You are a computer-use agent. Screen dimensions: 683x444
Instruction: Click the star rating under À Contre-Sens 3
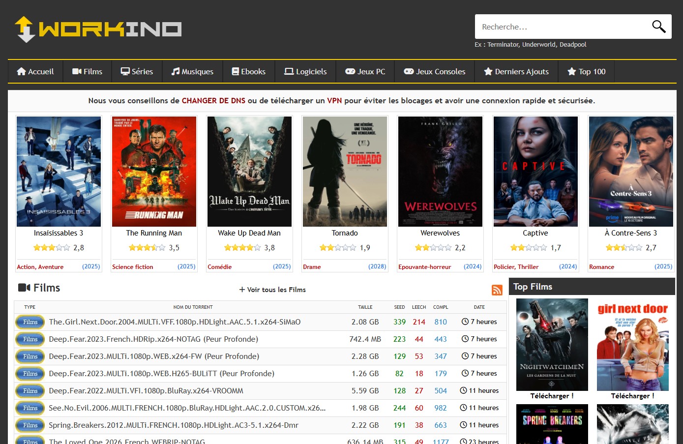pyautogui.click(x=624, y=248)
